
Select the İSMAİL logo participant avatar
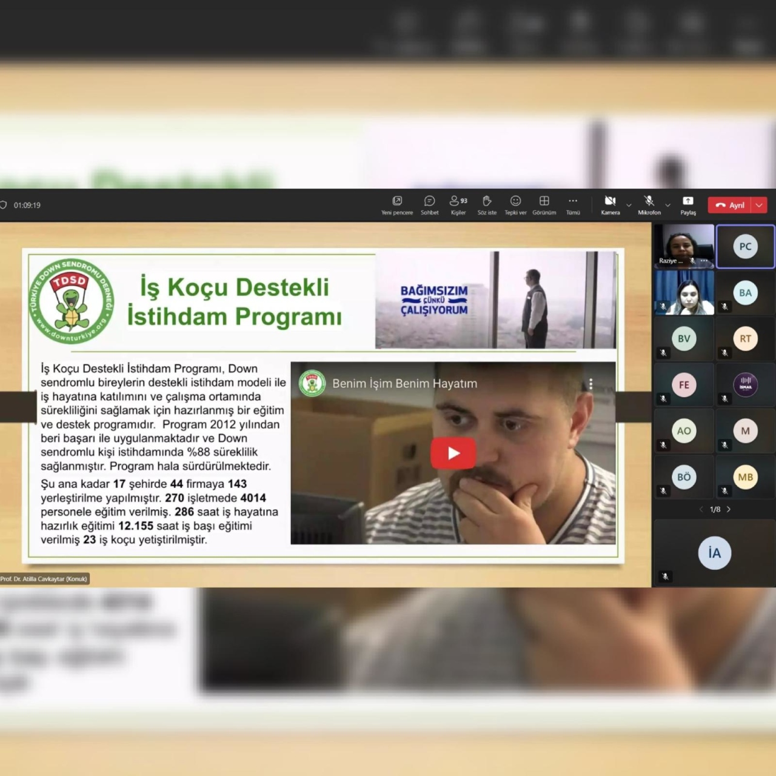745,385
